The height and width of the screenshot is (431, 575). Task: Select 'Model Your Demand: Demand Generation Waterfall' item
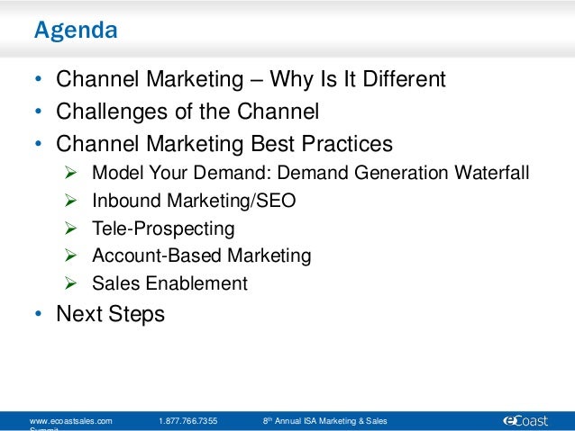(311, 173)
